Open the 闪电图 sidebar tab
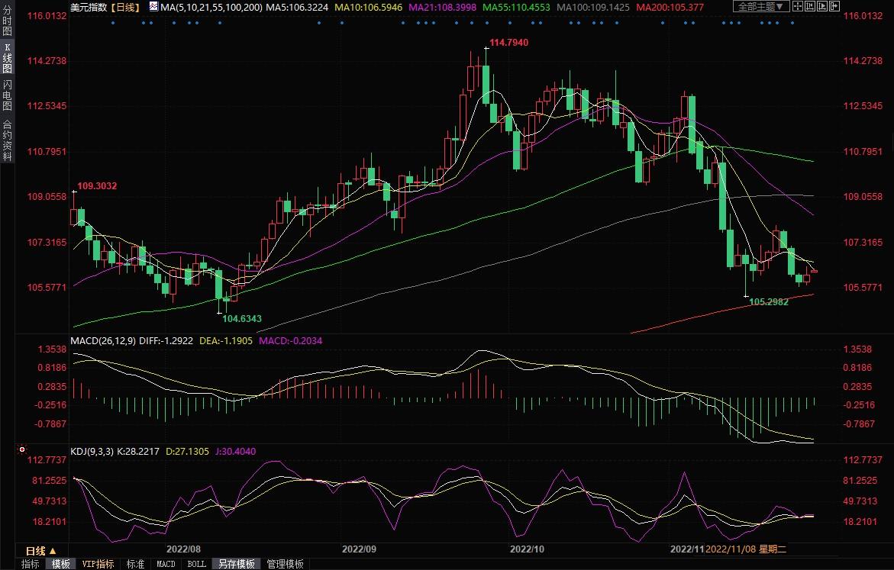894x570 pixels. point(7,95)
